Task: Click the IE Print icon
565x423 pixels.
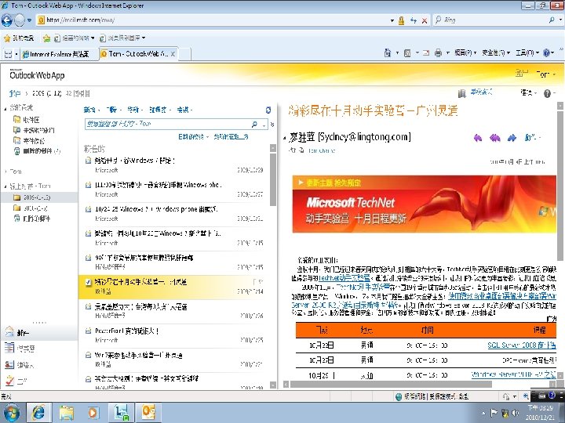Action: click(x=438, y=53)
